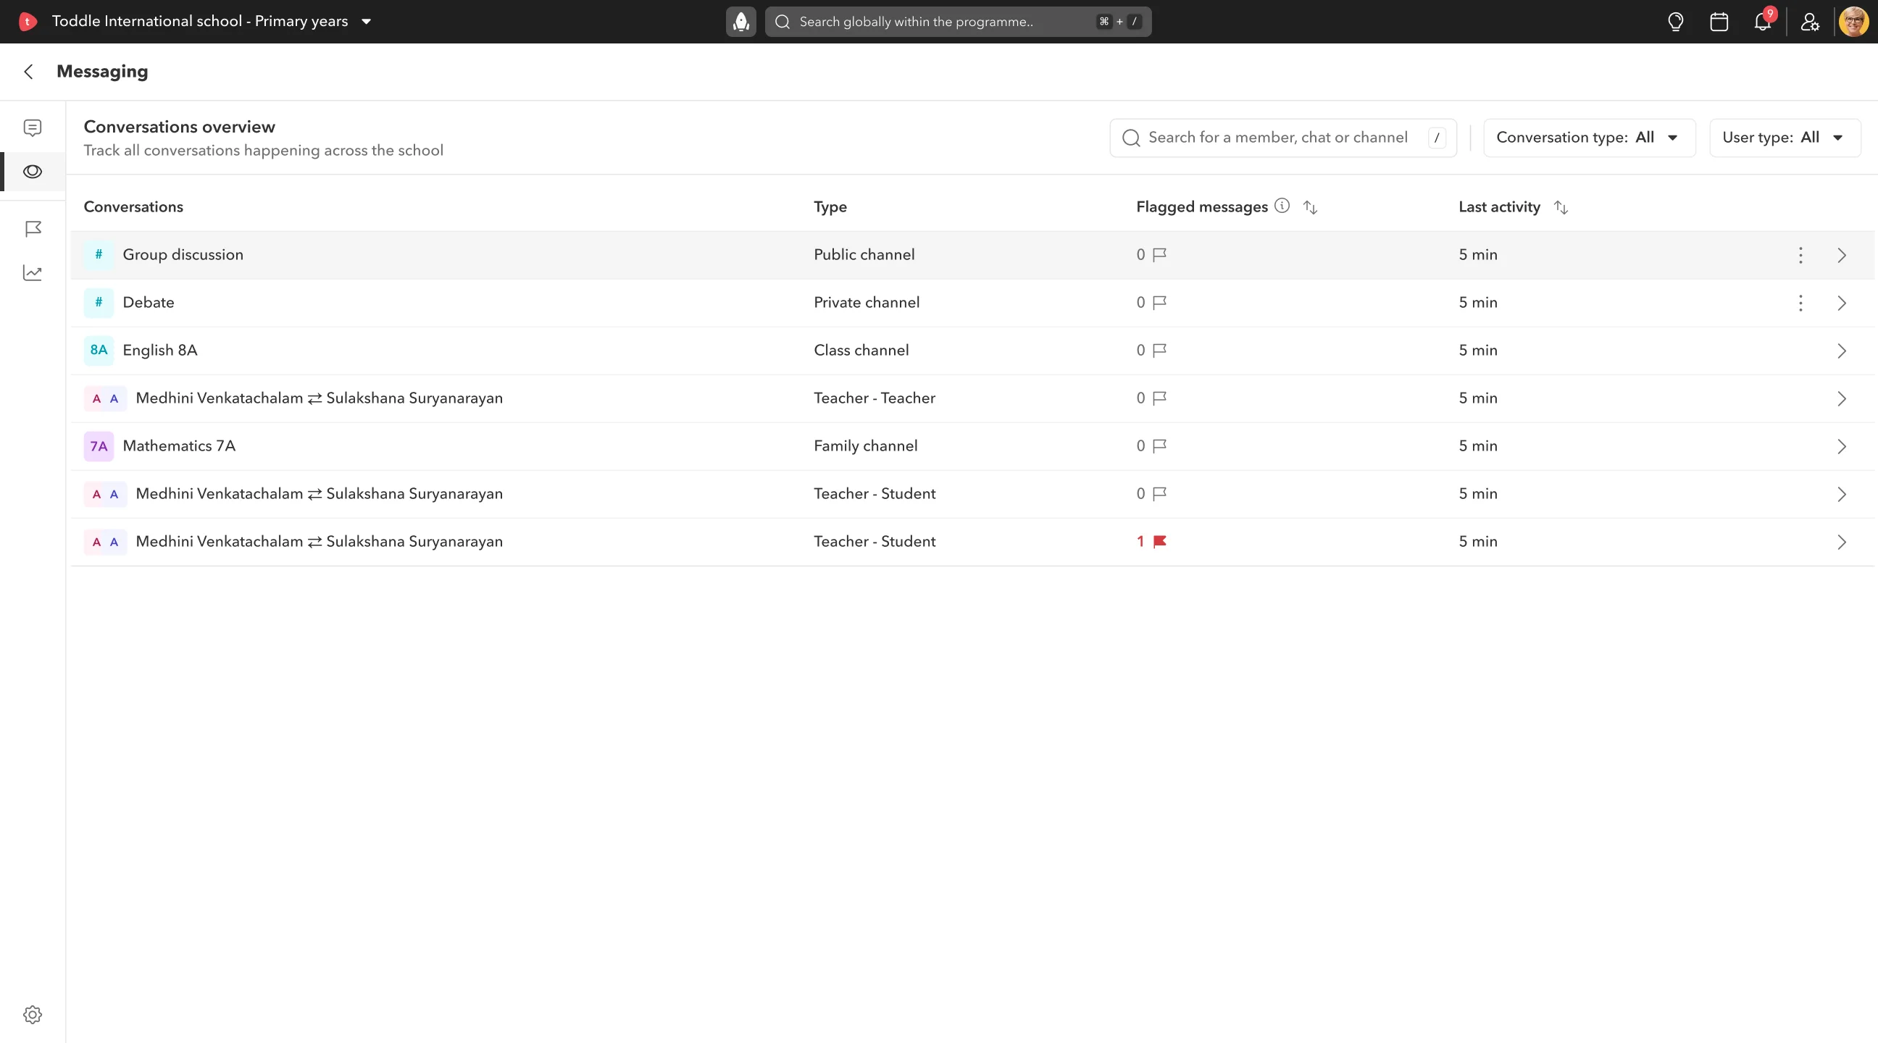
Task: Click the red flag on the flagged Teacher - Student row
Action: [x=1160, y=542]
